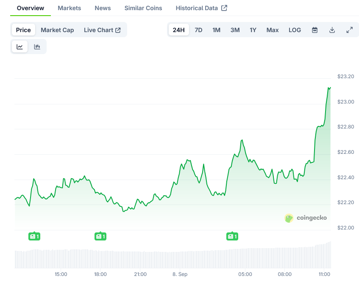Click the 15:00 time axis label

point(61,274)
